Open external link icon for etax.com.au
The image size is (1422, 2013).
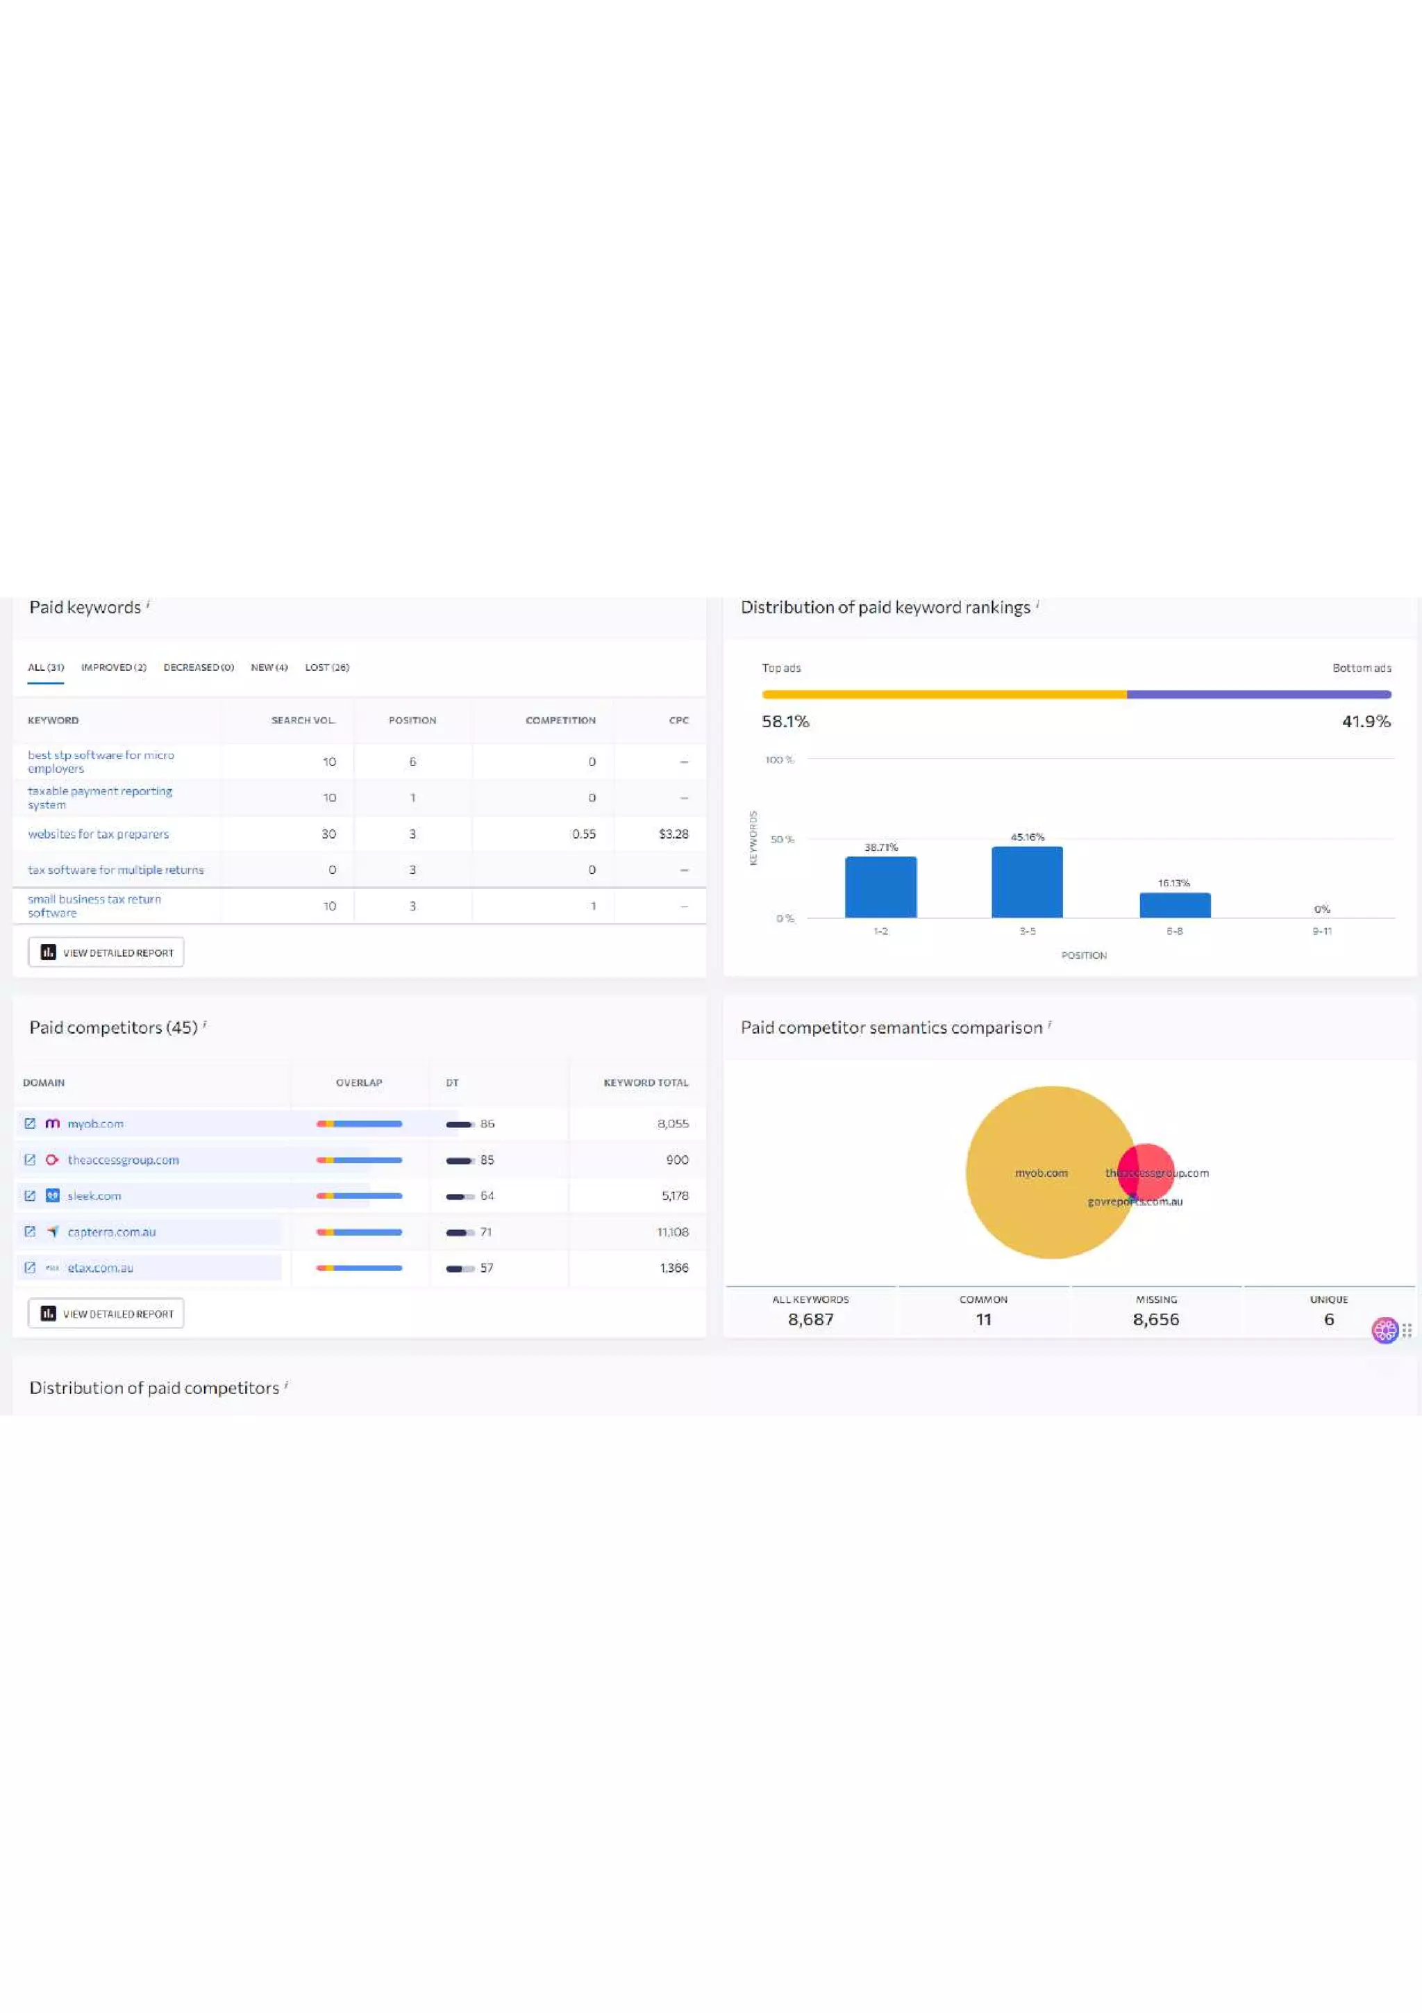[x=30, y=1267]
